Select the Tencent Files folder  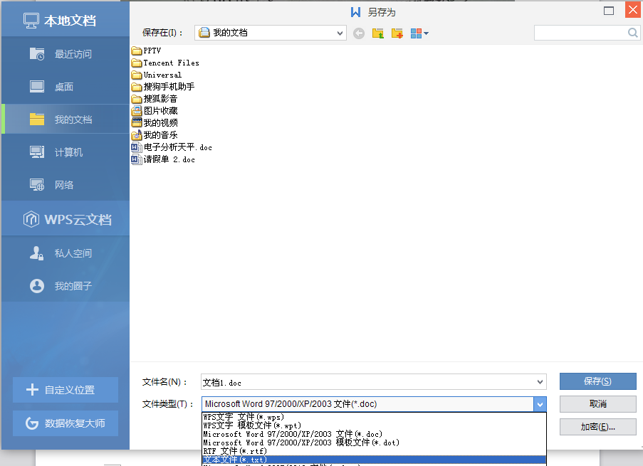165,63
